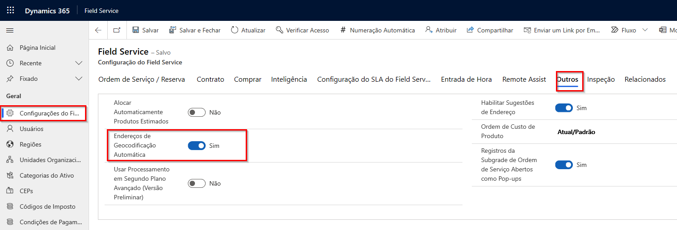Click the Usuários person icon
677x230 pixels.
pyautogui.click(x=10, y=129)
